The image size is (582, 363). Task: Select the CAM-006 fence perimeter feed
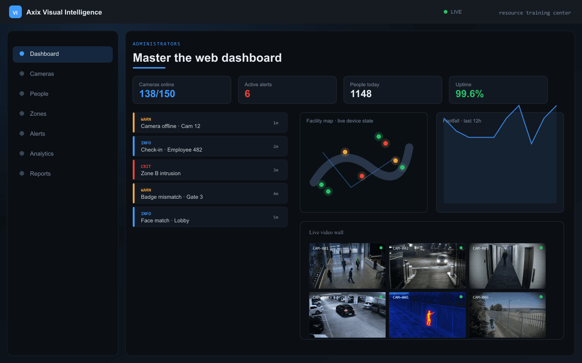(507, 315)
